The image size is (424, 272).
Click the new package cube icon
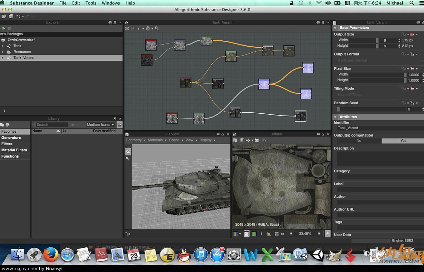(x=11, y=16)
